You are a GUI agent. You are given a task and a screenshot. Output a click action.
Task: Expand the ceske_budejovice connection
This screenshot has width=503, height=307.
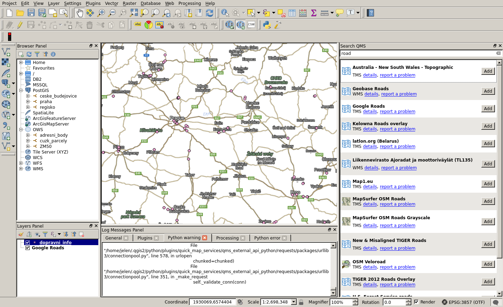[28, 96]
